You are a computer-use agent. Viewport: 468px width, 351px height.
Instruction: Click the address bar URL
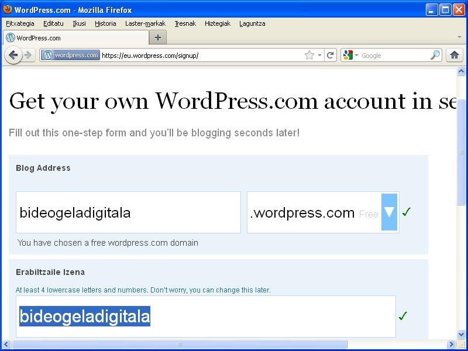150,56
